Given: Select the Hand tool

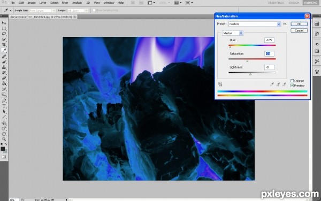Looking at the screenshot, I should [x=4, y=134].
